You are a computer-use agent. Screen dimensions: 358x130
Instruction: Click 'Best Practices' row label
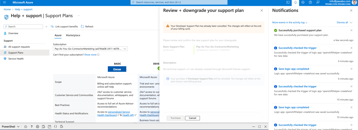62,105
